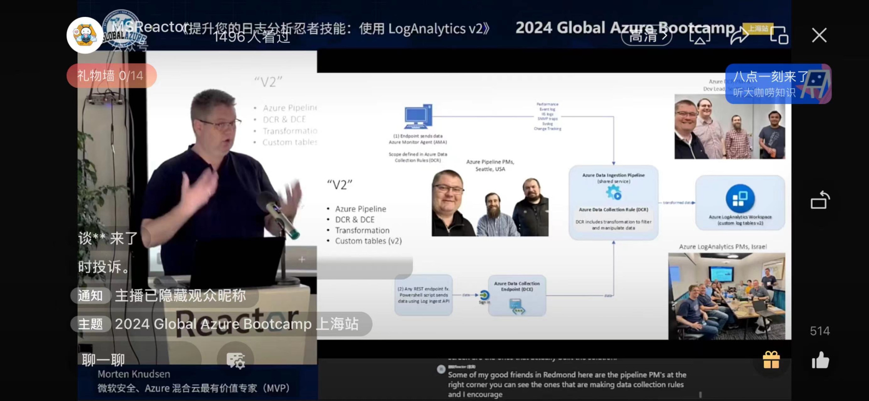
Task: Select the "谈** 来了" chat message
Action: (108, 239)
